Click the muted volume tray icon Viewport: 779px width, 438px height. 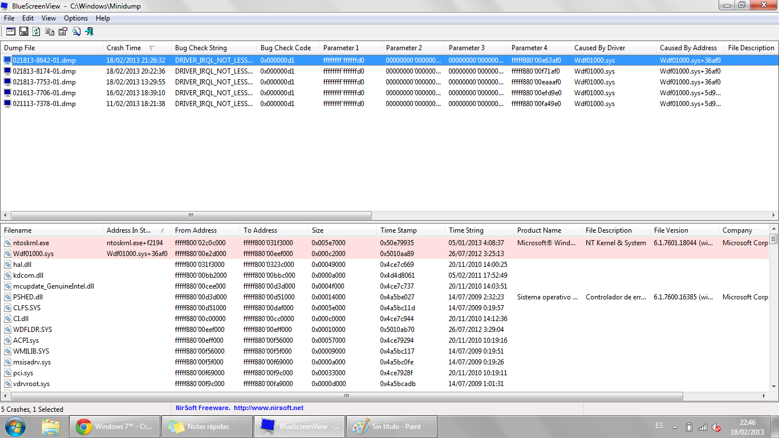(x=716, y=427)
